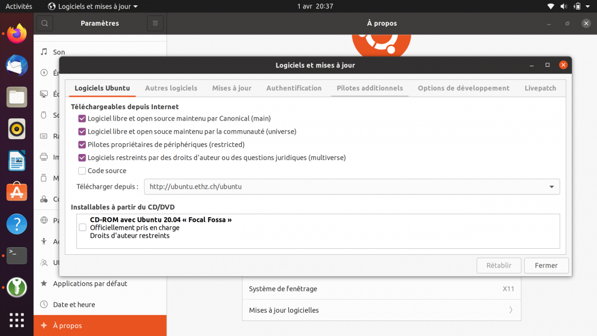Enable the Code source checkbox
The image size is (597, 336).
(x=82, y=171)
